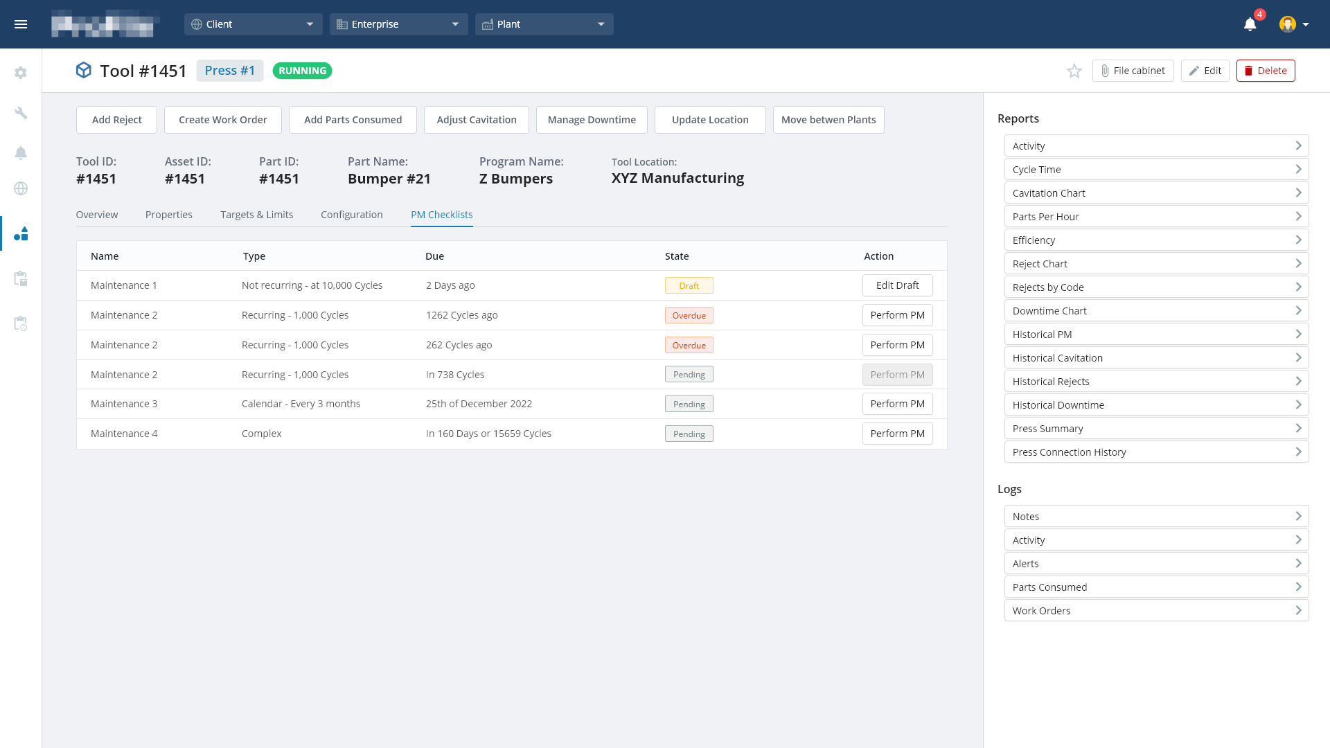Open the settings gear in the sidebar

tap(21, 73)
